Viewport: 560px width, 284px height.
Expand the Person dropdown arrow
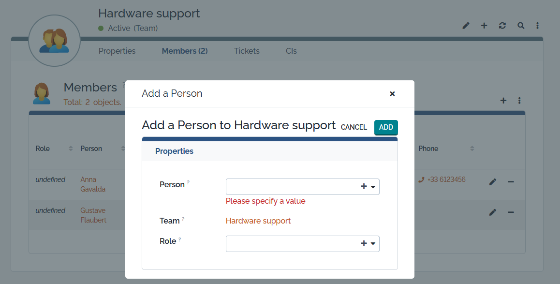[373, 187]
